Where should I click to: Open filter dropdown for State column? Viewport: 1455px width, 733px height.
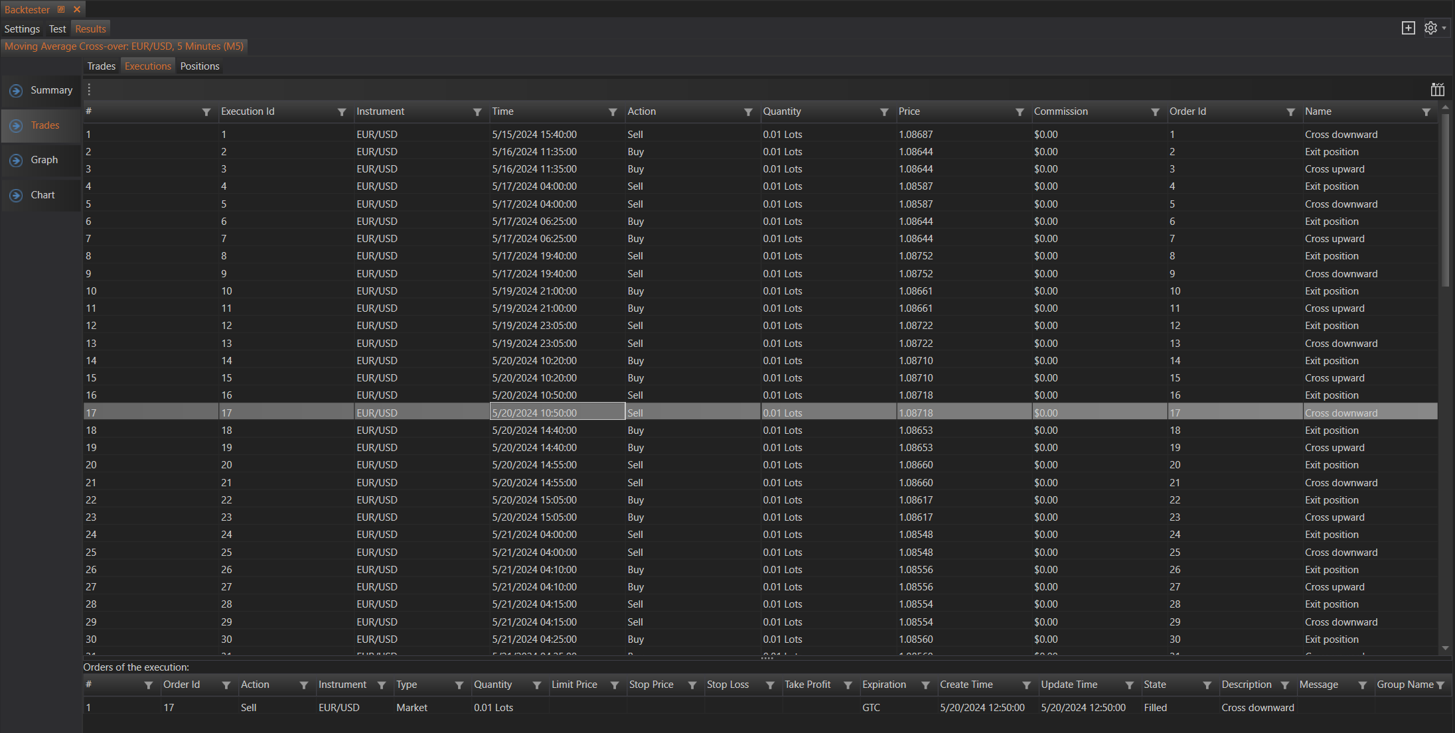coord(1207,685)
